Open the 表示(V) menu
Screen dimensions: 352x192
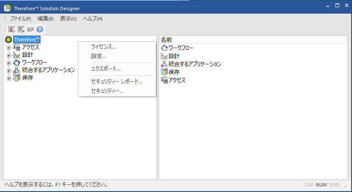(x=68, y=19)
